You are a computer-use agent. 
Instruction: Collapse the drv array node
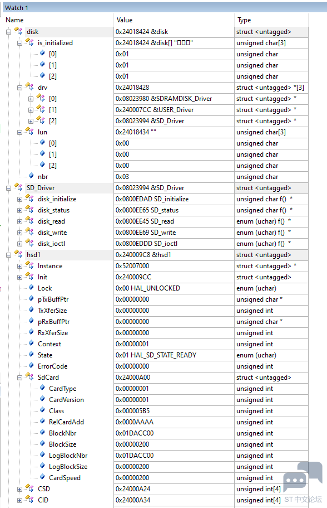click(x=19, y=88)
